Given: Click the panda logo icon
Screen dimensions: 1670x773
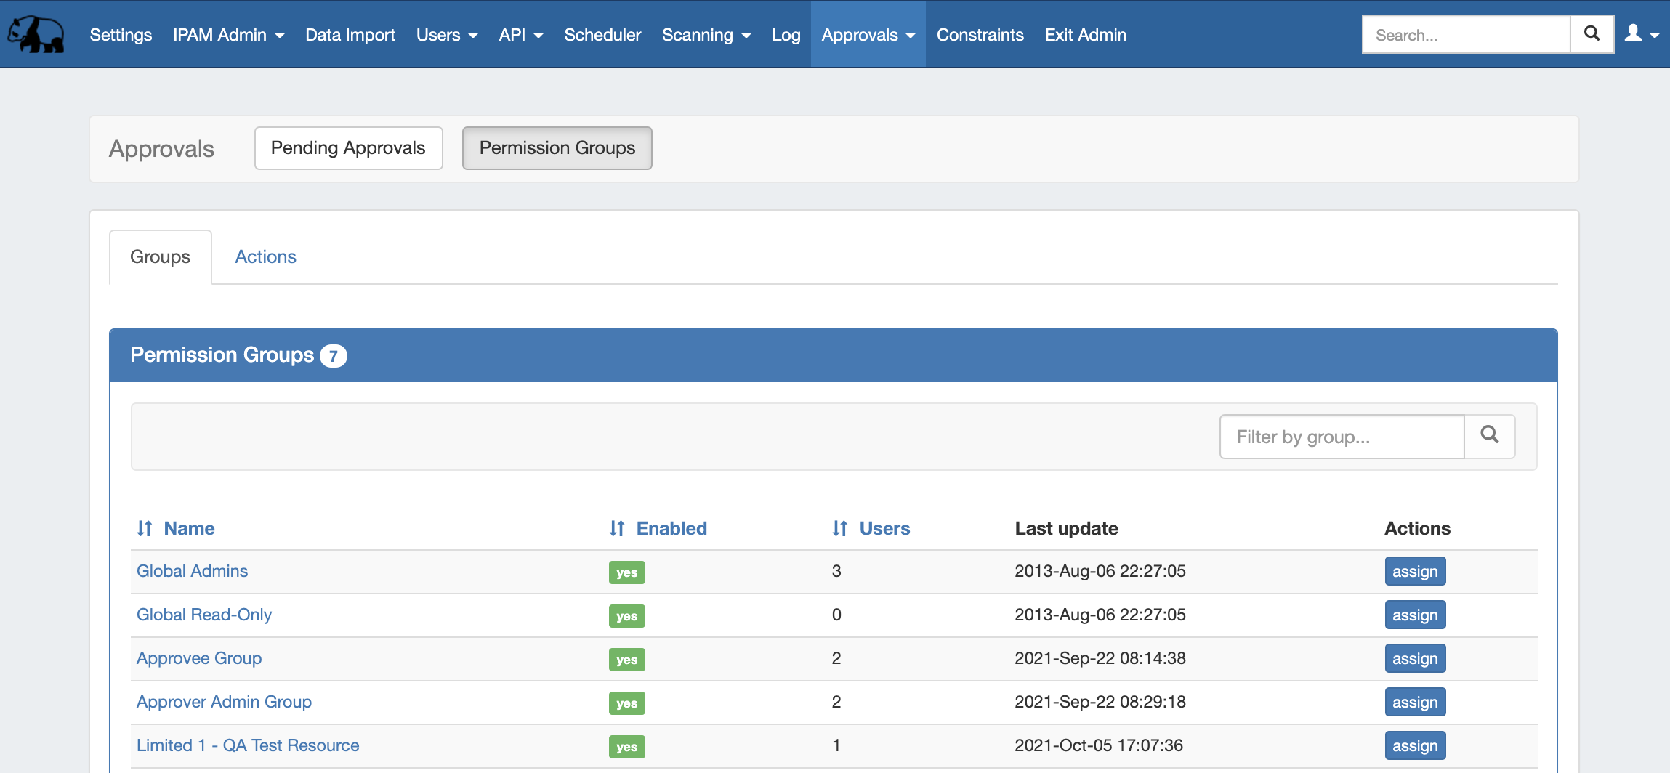Looking at the screenshot, I should tap(36, 34).
